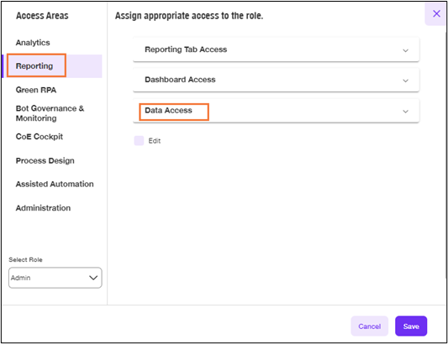Screen dimensions: 448x344
Task: Select Assisted Automation area
Action: (x=55, y=184)
